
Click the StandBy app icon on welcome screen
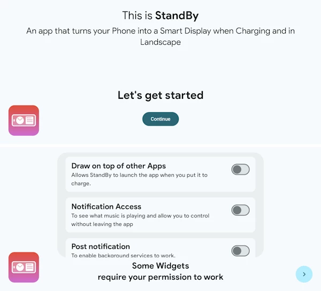[24, 120]
